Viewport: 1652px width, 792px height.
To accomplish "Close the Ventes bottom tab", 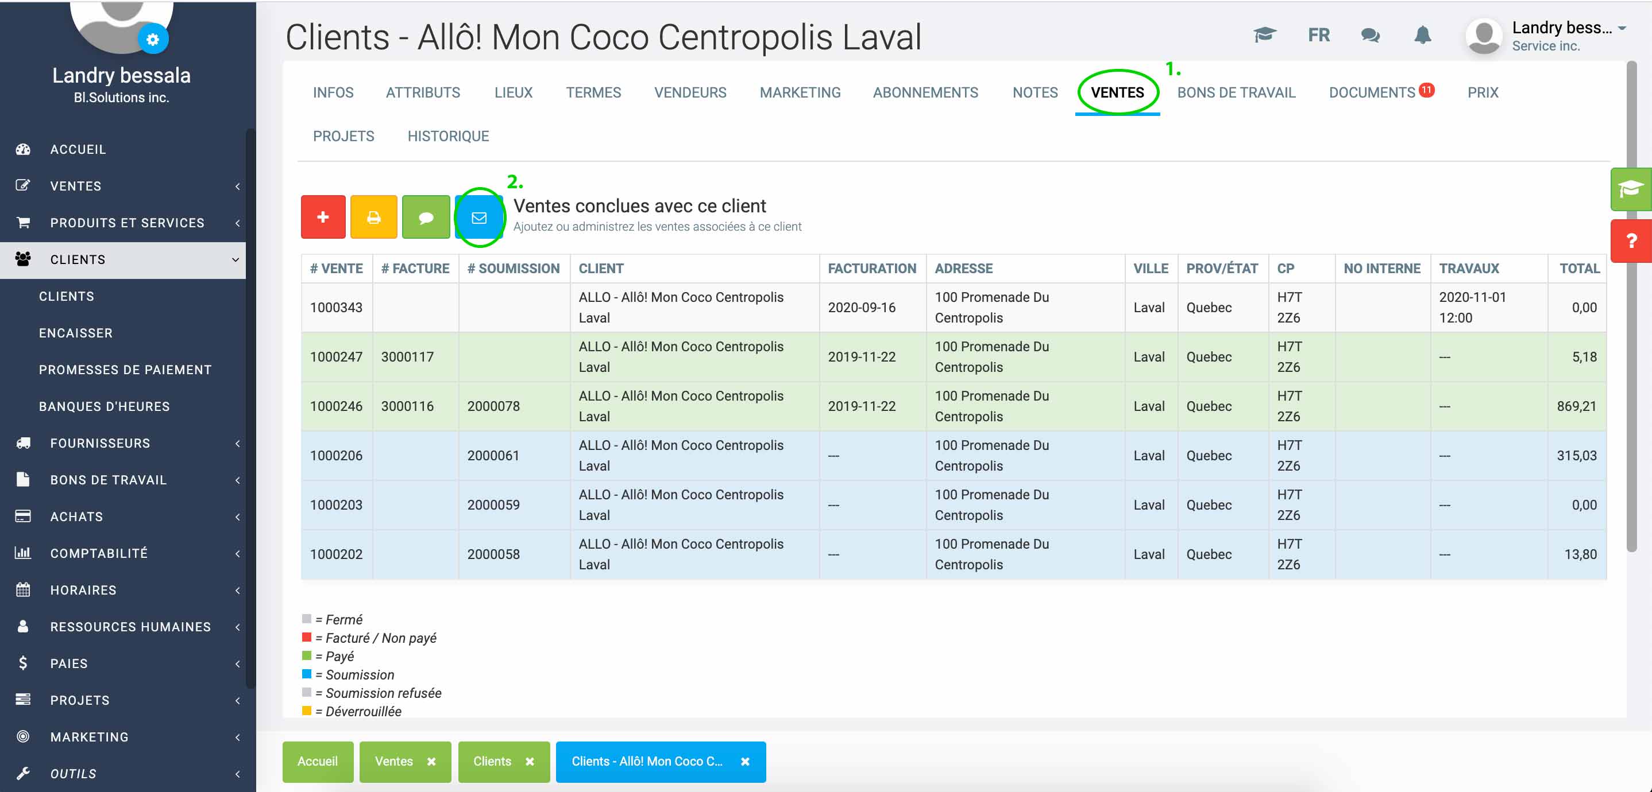I will tap(431, 762).
